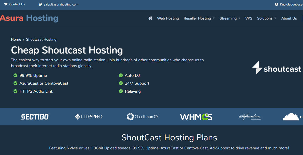Screen dimensions: 303x155
Task: Open the Contact Us link
Action: 17,4
